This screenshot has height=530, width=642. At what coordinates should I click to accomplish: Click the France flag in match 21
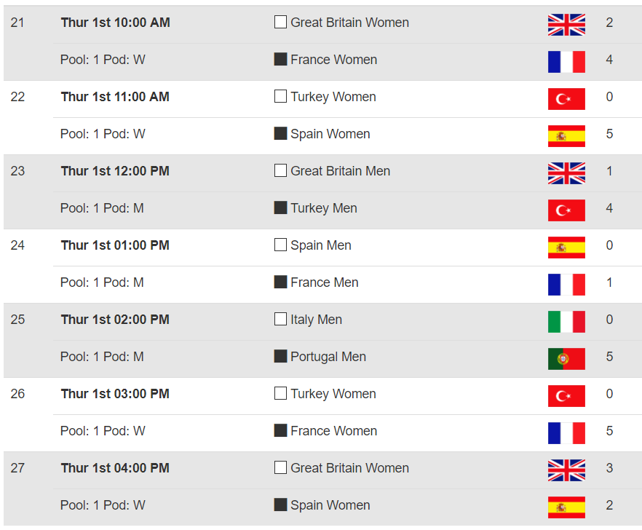(x=566, y=62)
